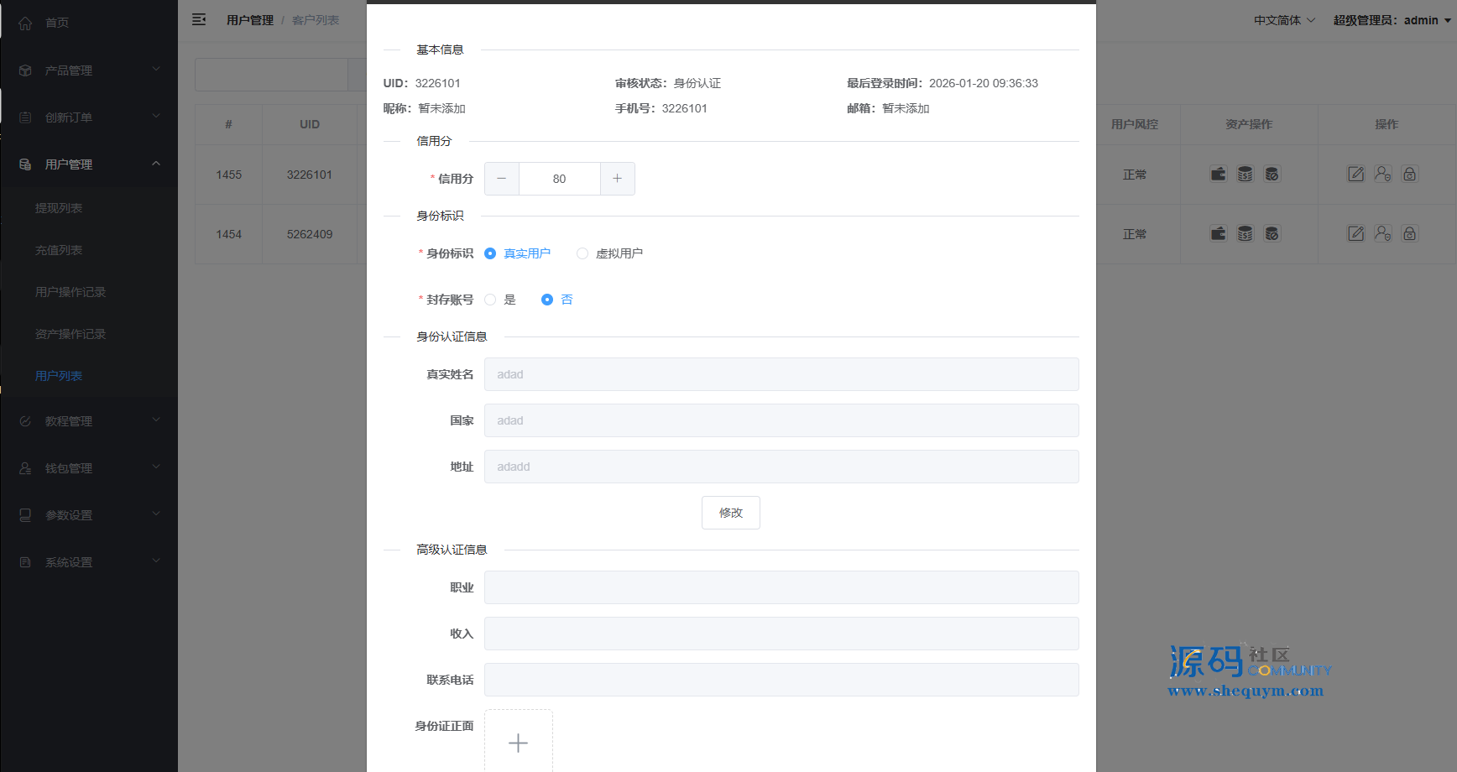Click the wallet icon for user 3226101
Viewport: 1457px width, 772px height.
1218,175
